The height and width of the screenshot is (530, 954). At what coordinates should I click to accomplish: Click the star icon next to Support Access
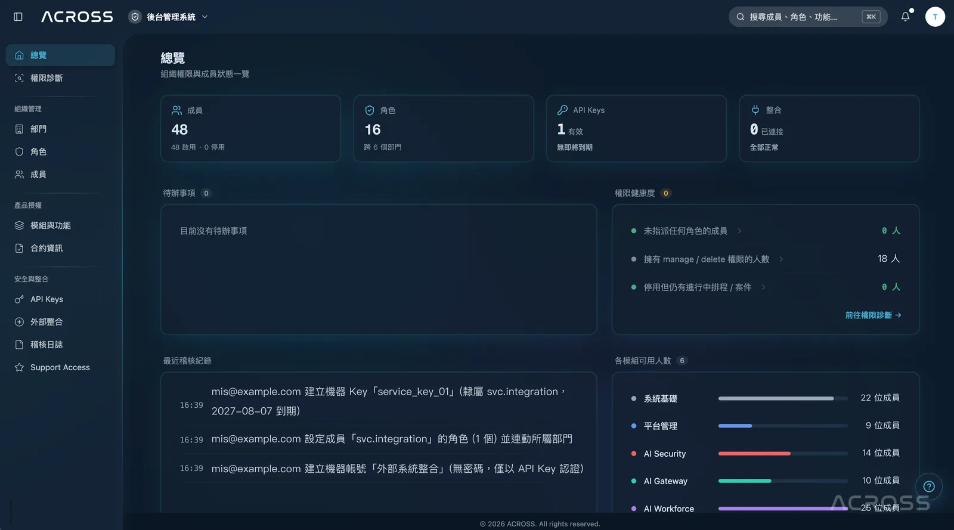[x=19, y=367]
